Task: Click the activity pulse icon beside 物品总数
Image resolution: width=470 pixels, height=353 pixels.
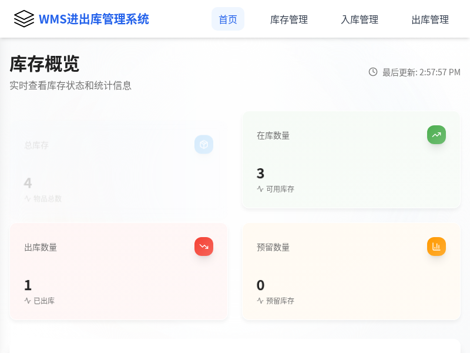Action: pyautogui.click(x=27, y=198)
